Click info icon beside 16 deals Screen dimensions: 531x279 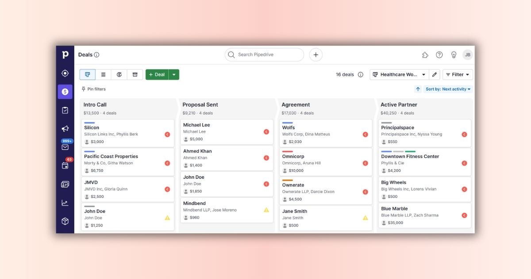[361, 75]
